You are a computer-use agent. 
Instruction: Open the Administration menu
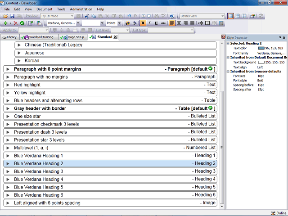pyautogui.click(x=81, y=9)
